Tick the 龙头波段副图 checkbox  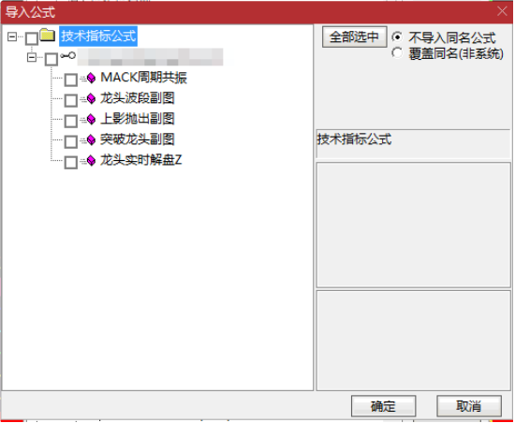click(70, 100)
